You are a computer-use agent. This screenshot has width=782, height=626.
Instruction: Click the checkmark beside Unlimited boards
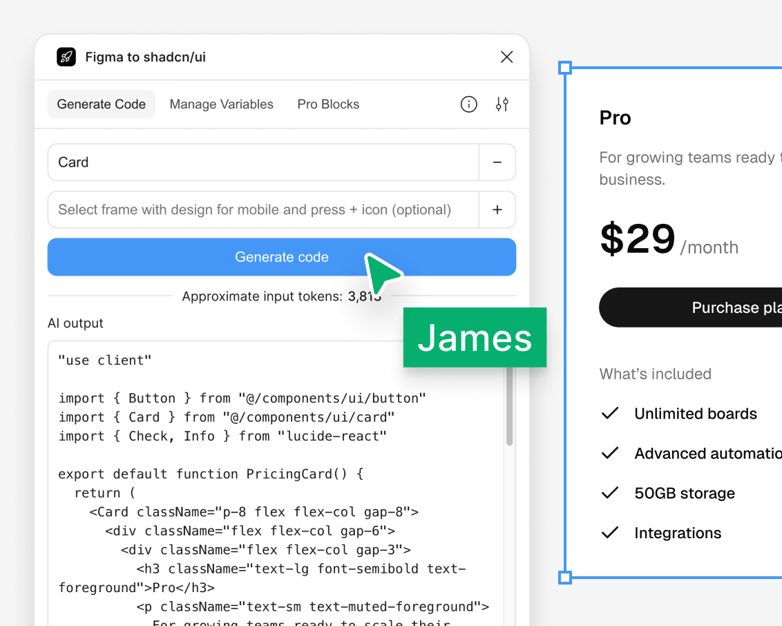610,413
